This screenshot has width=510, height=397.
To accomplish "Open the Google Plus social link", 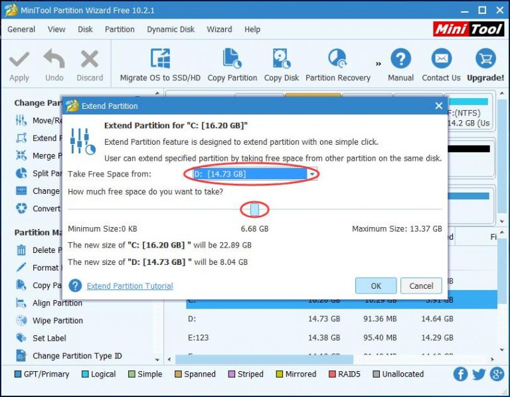I will (497, 374).
